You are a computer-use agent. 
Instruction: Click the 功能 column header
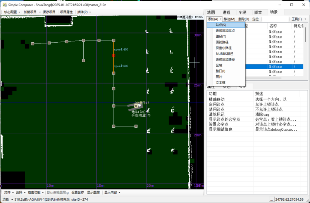pos(230,94)
